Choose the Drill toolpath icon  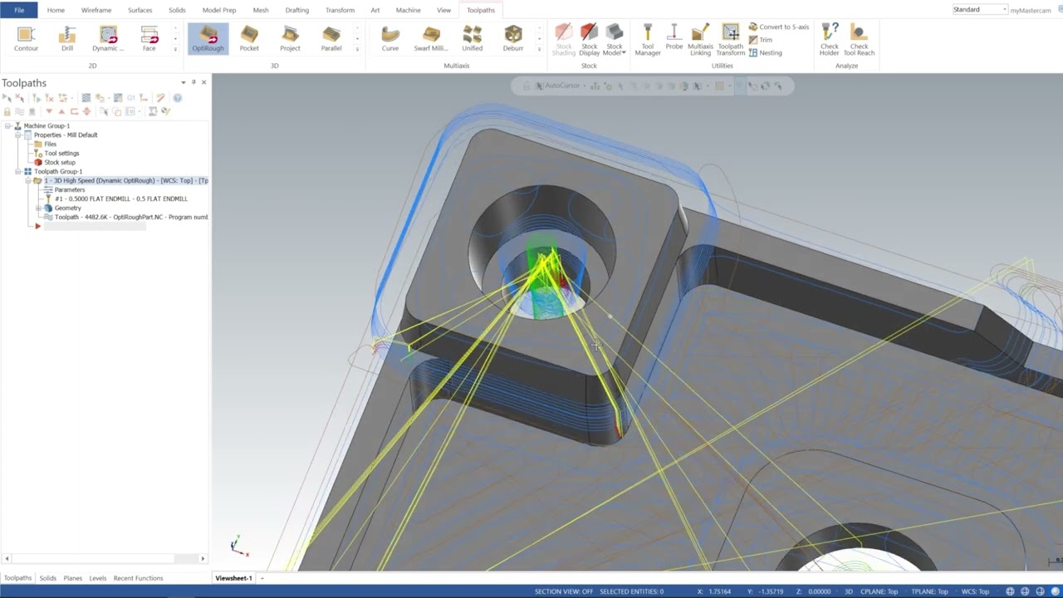click(x=67, y=39)
